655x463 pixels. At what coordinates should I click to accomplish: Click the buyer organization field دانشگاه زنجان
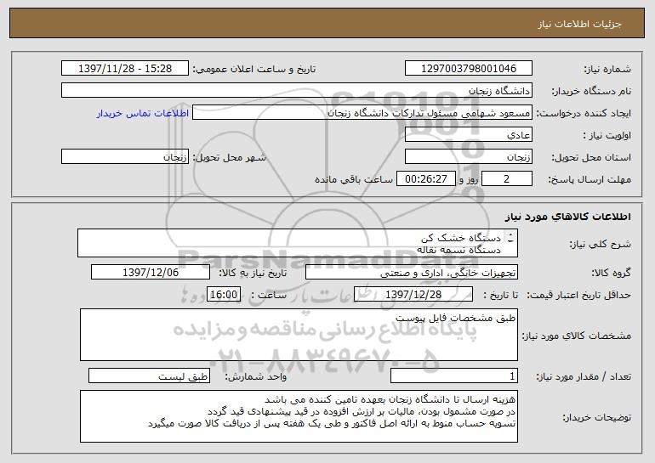[x=297, y=91]
